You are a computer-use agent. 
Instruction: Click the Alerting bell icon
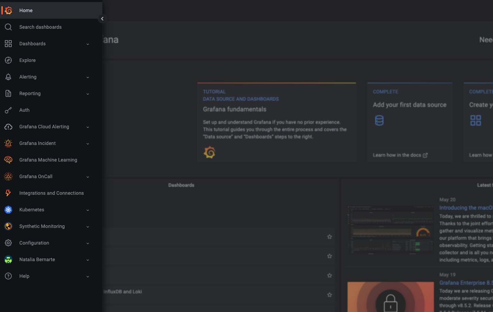pos(8,77)
